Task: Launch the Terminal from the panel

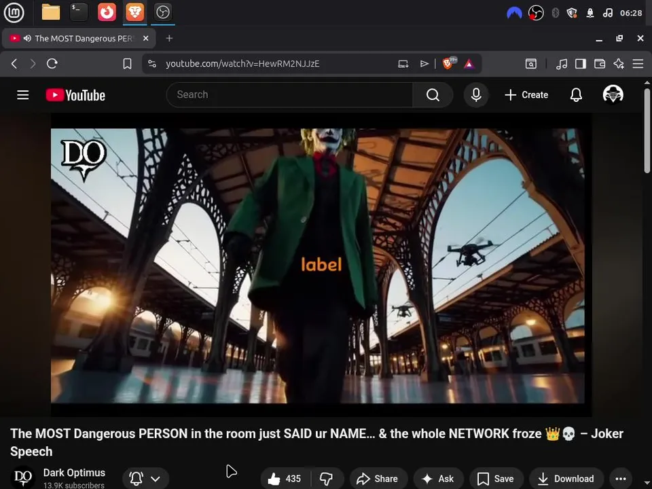Action: coord(79,12)
